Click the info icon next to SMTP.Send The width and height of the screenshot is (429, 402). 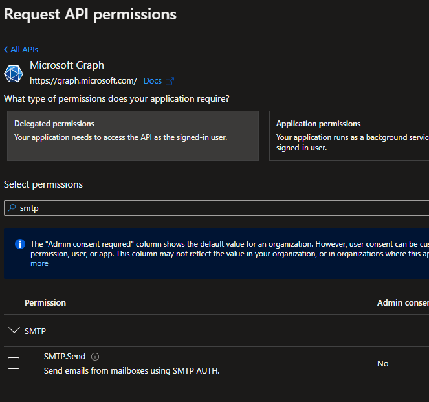tap(95, 357)
